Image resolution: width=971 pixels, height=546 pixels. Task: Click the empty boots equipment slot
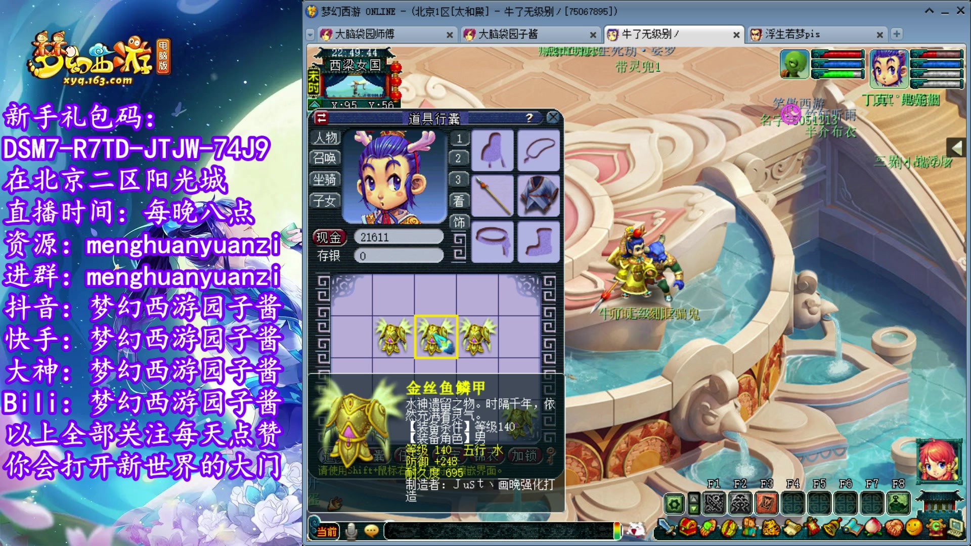tap(539, 242)
